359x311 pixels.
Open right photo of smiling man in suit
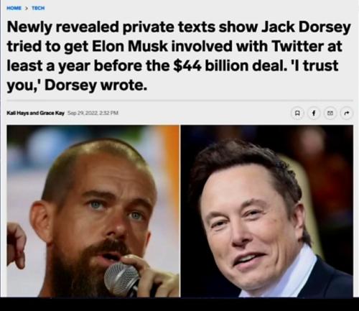pos(267,211)
